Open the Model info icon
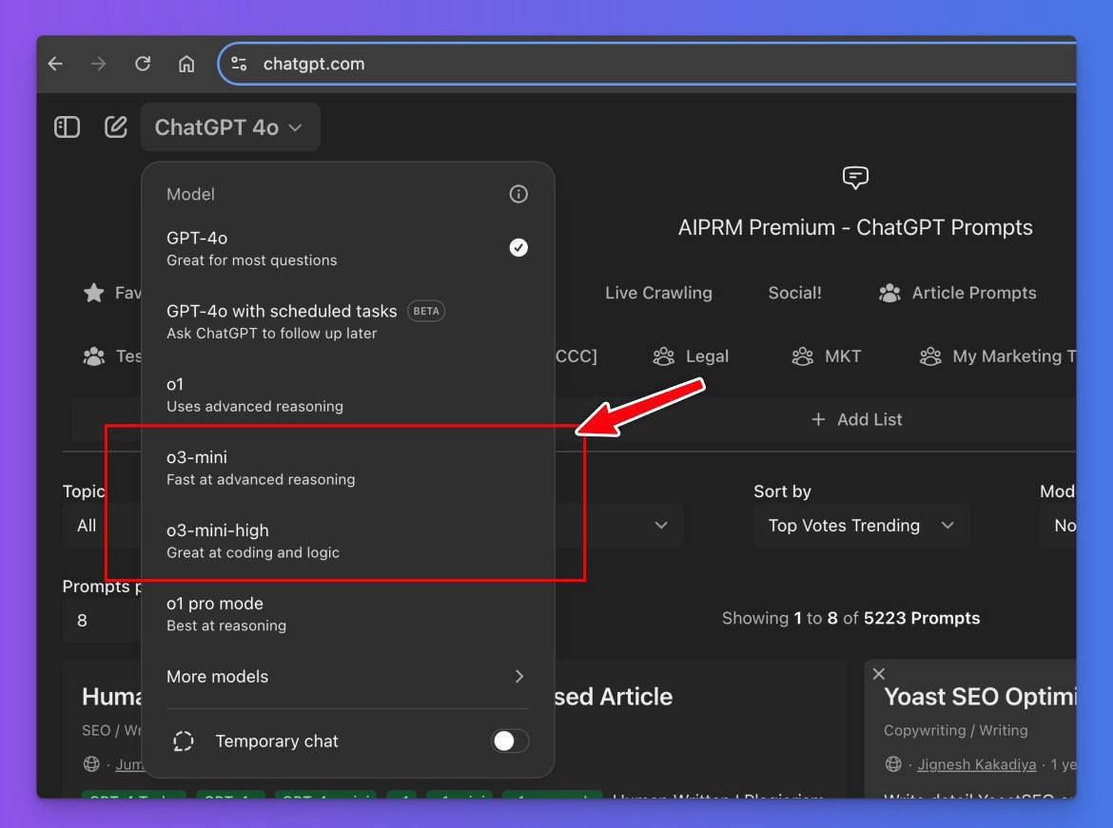The width and height of the screenshot is (1113, 828). pos(518,194)
